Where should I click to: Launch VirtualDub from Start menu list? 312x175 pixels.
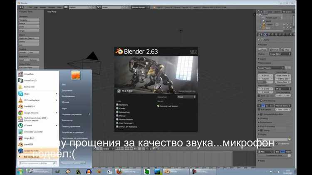coord(38,74)
